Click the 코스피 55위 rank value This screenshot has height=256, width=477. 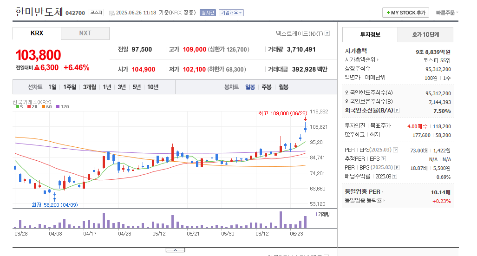coord(437,60)
